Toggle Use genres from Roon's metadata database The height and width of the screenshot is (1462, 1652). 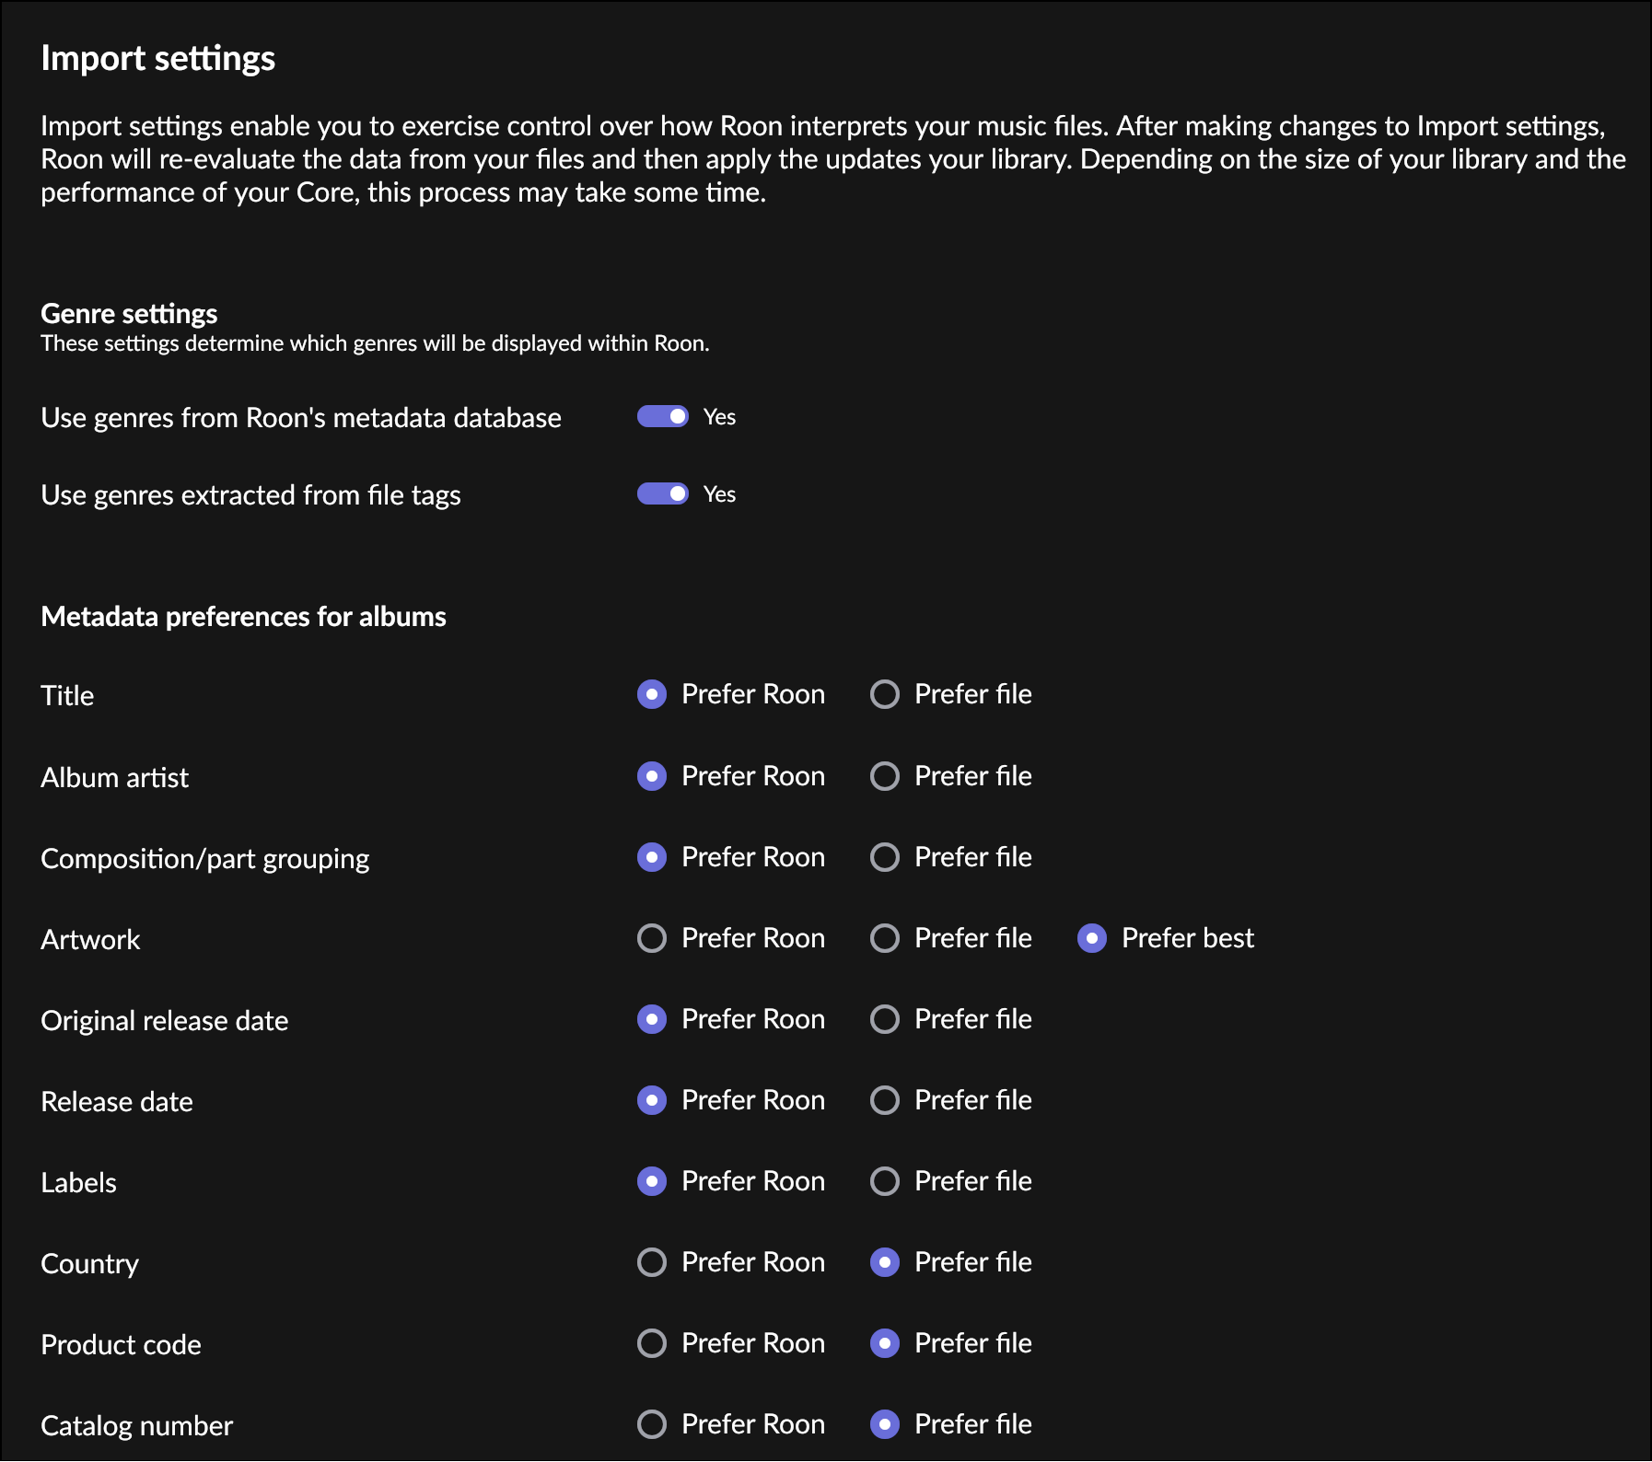[x=662, y=417]
